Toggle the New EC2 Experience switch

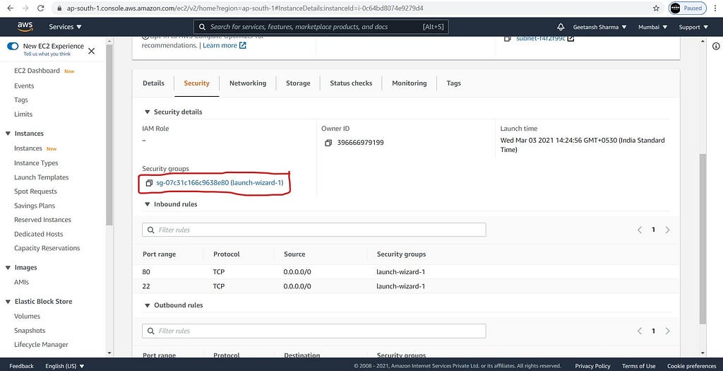(x=13, y=46)
